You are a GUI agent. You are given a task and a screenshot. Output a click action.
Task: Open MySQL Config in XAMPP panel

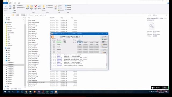[91, 45]
